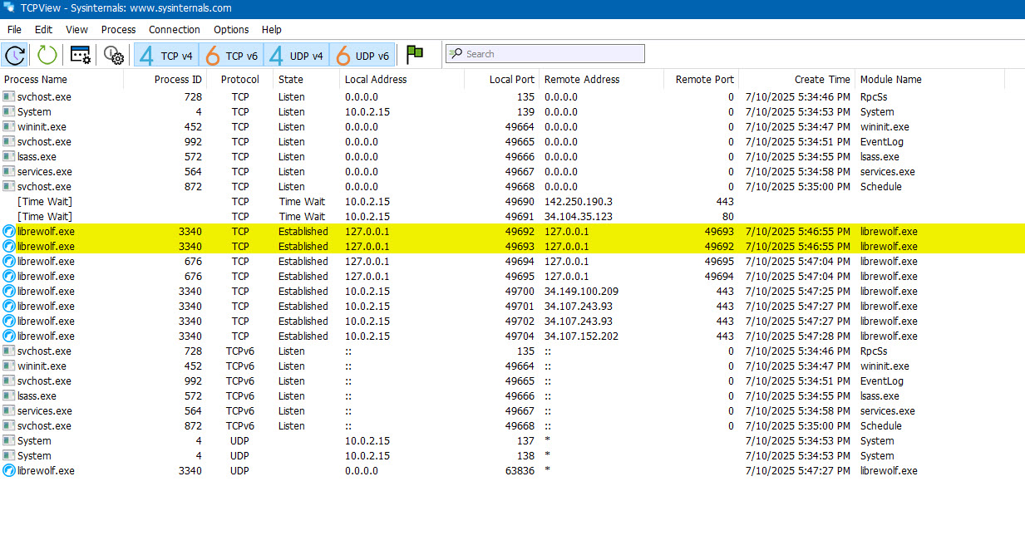Open the connection options window icon
This screenshot has height=545, width=1025.
[x=81, y=55]
